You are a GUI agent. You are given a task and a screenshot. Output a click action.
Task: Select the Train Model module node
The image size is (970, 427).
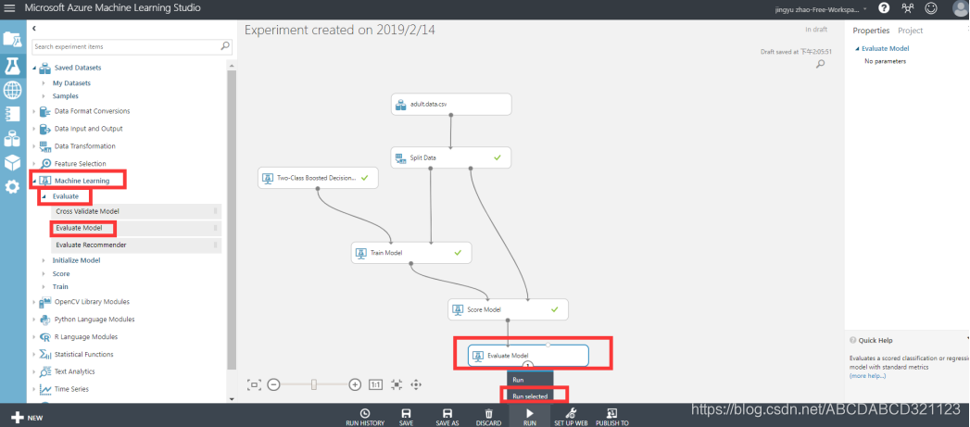point(411,253)
